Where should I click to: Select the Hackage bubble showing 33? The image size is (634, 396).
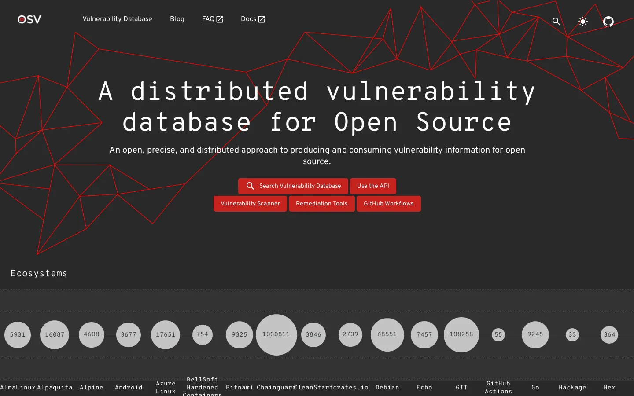[x=572, y=335]
